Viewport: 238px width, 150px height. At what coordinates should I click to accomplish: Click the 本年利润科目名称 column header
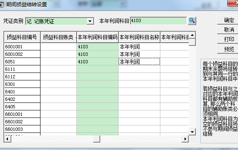[x=139, y=37]
